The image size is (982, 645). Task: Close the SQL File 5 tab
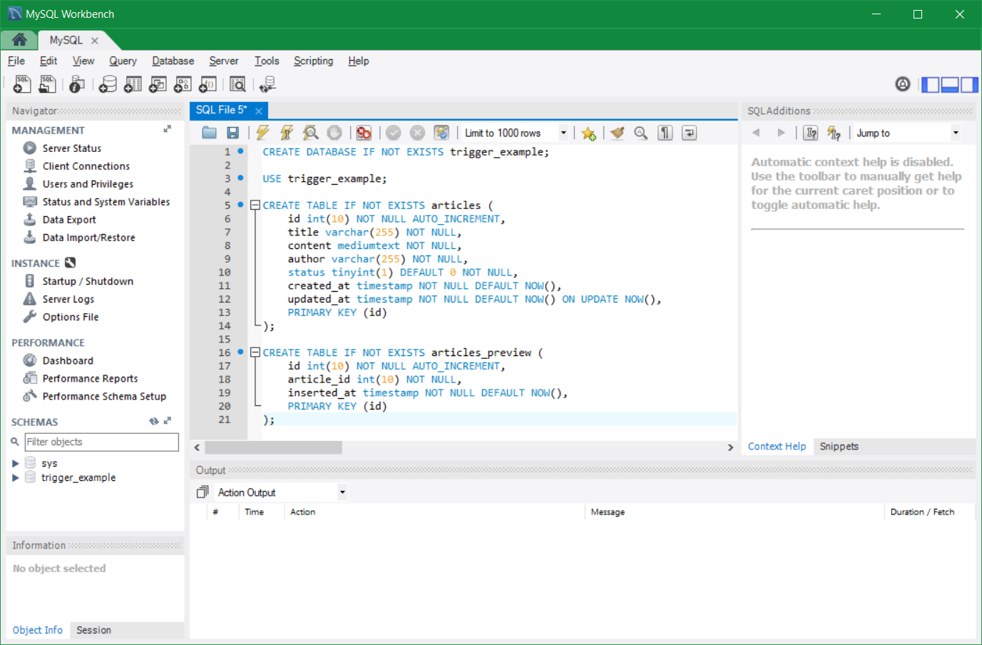pyautogui.click(x=259, y=111)
